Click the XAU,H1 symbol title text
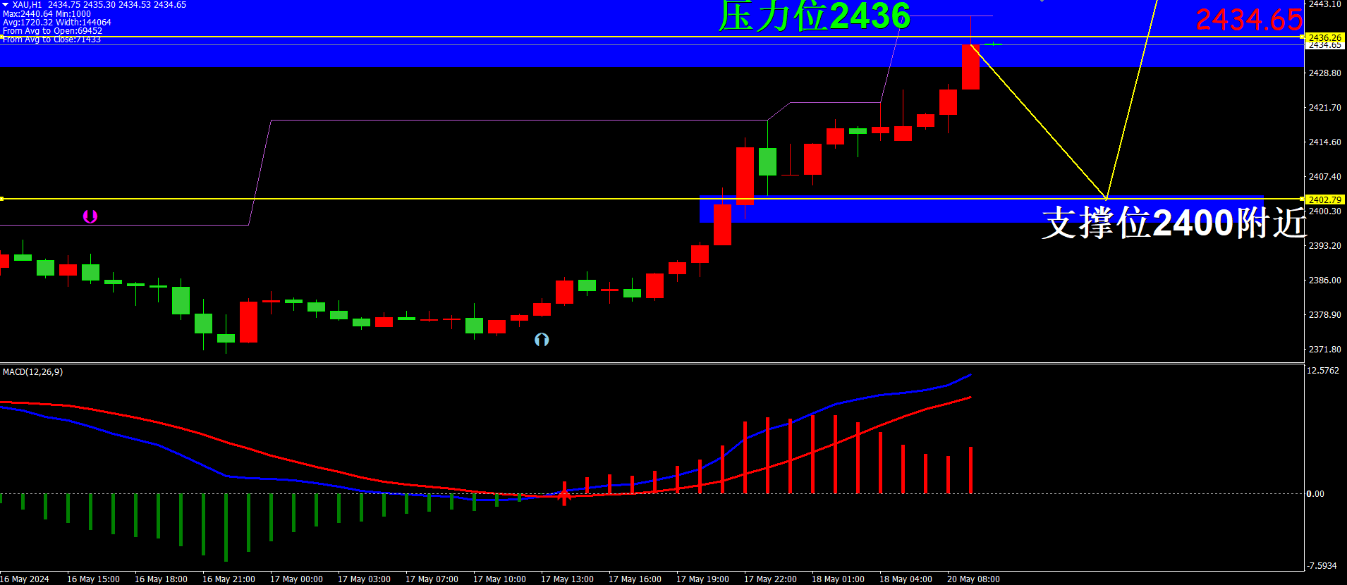This screenshot has height=585, width=1347. [x=27, y=5]
